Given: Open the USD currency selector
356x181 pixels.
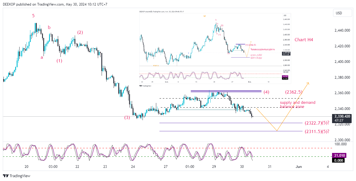Looking at the screenshot, I should tap(343, 13).
